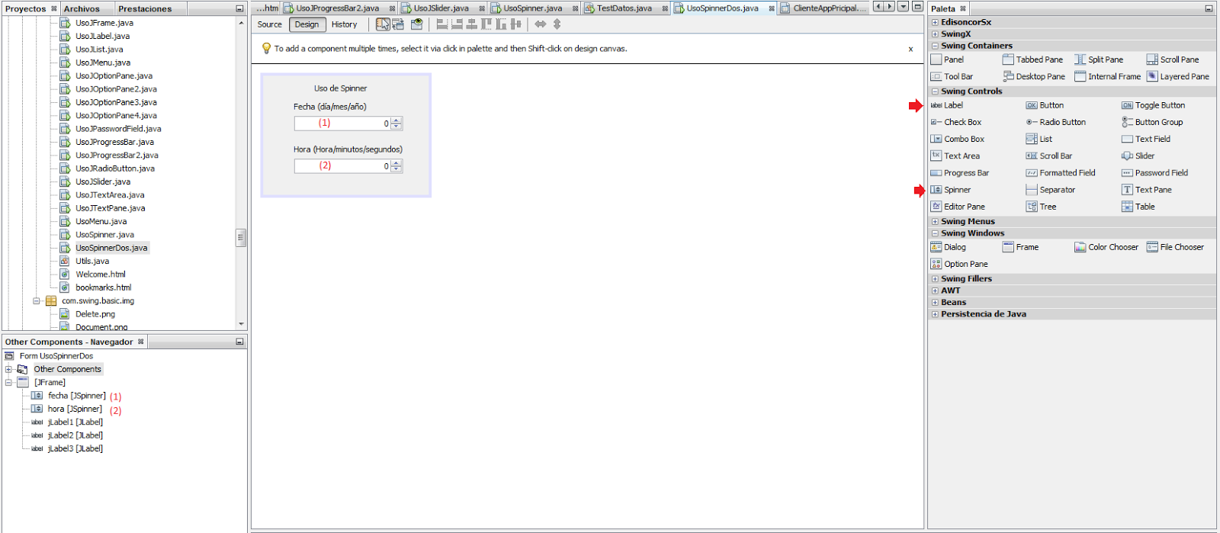Viewport: 1220px width, 533px height.
Task: Collapse JFrame node in Navegador
Action: (8, 383)
